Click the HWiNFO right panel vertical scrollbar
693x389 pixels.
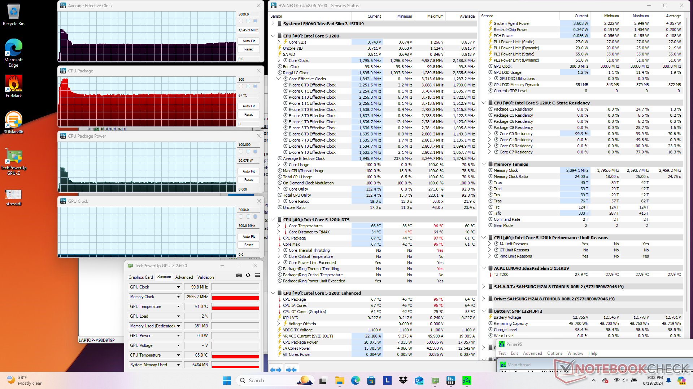tap(687, 164)
